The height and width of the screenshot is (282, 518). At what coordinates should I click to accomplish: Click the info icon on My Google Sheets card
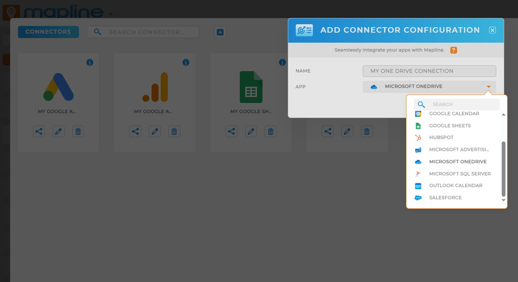click(282, 62)
